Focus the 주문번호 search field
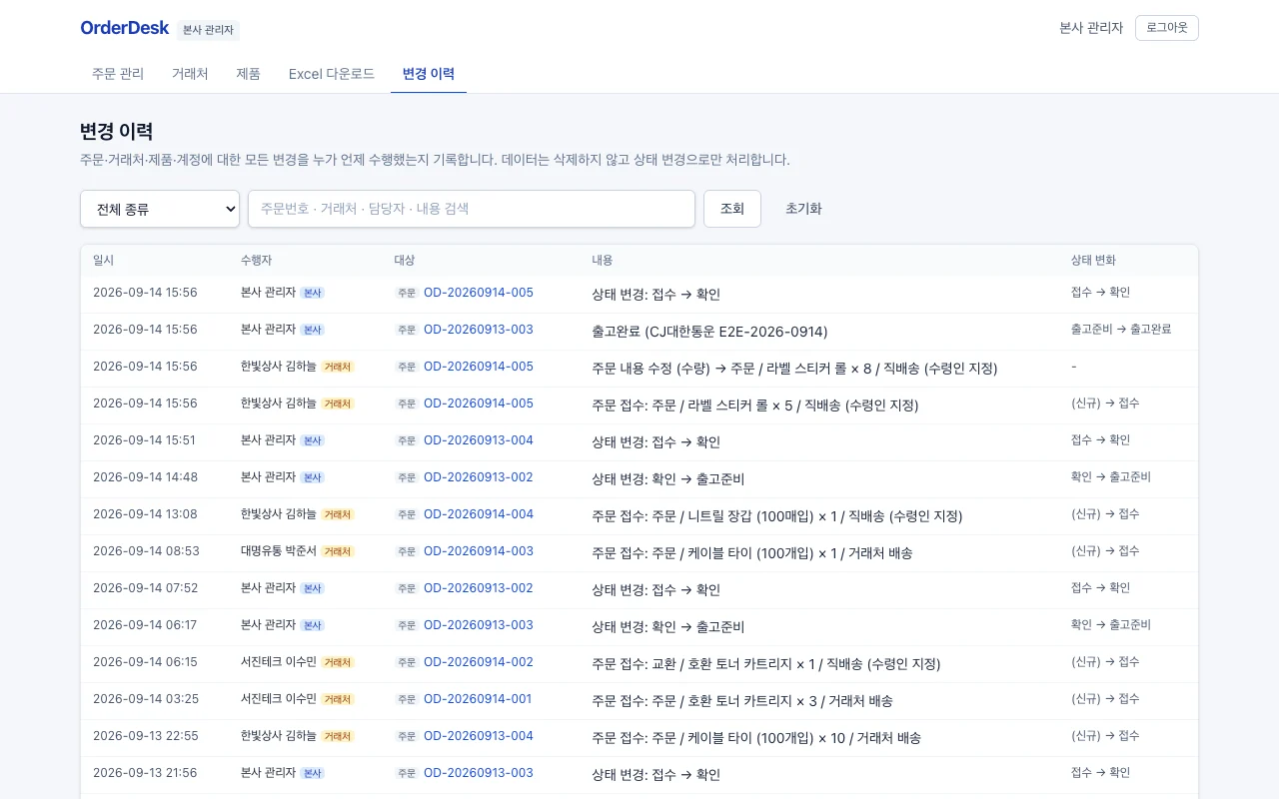The width and height of the screenshot is (1279, 799). click(472, 209)
